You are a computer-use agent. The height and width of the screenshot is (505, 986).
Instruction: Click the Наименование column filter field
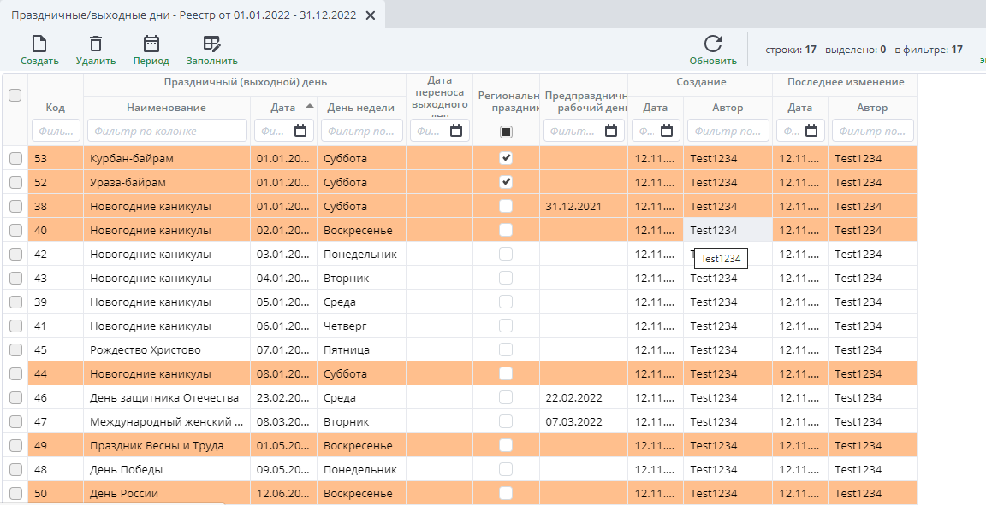click(x=166, y=131)
